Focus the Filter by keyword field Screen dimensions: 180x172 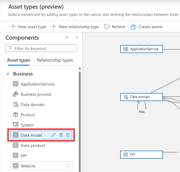[44, 48]
